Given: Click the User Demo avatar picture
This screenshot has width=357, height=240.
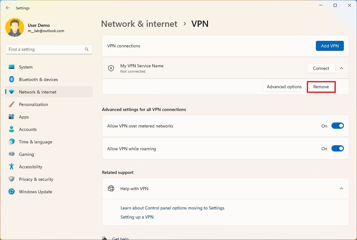Looking at the screenshot, I should coord(15,27).
